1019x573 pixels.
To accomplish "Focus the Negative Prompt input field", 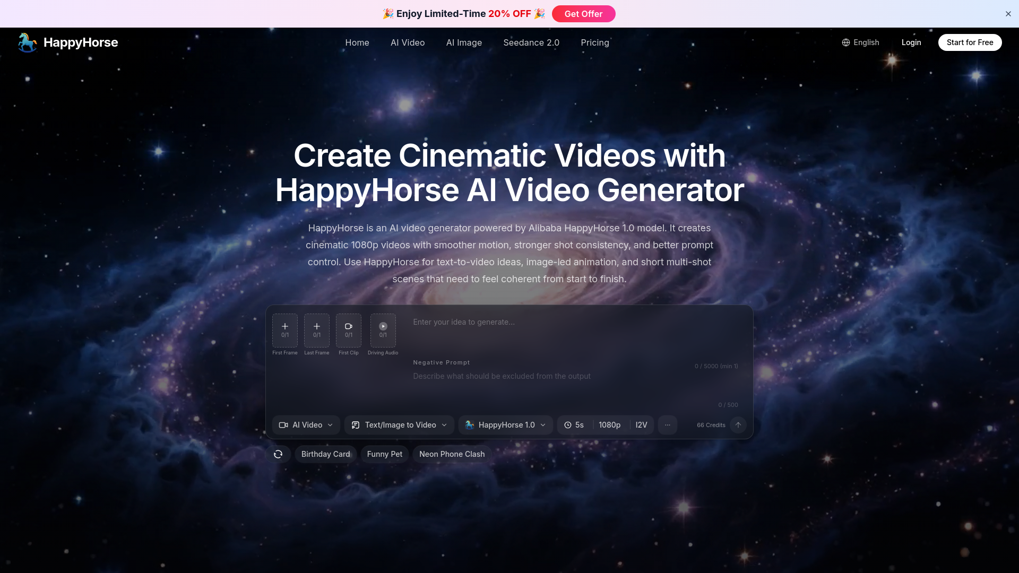I will click(x=576, y=385).
